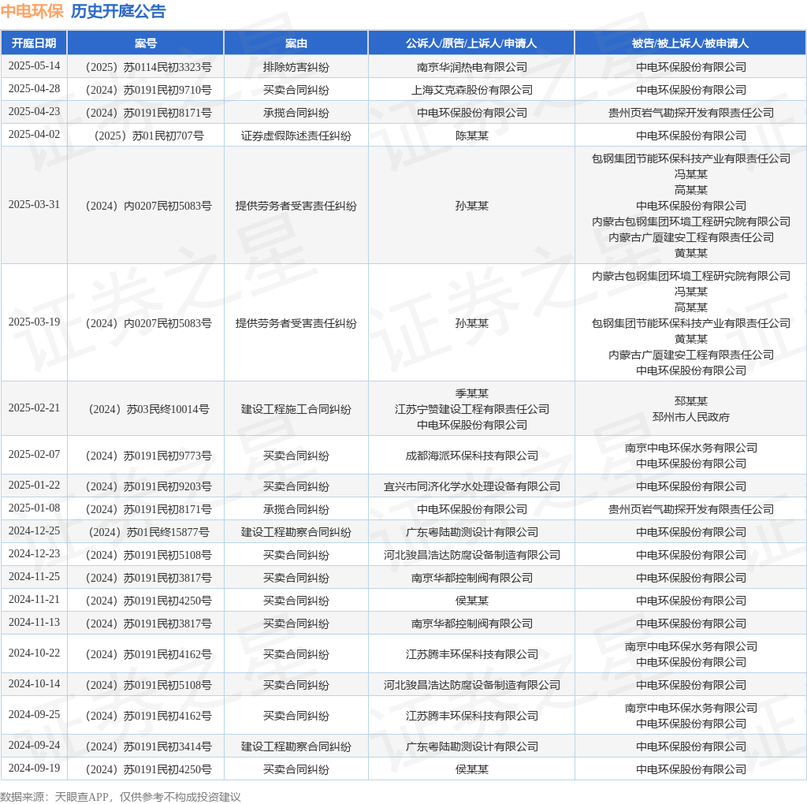Click the data source note 天眼查APP

coord(81,797)
